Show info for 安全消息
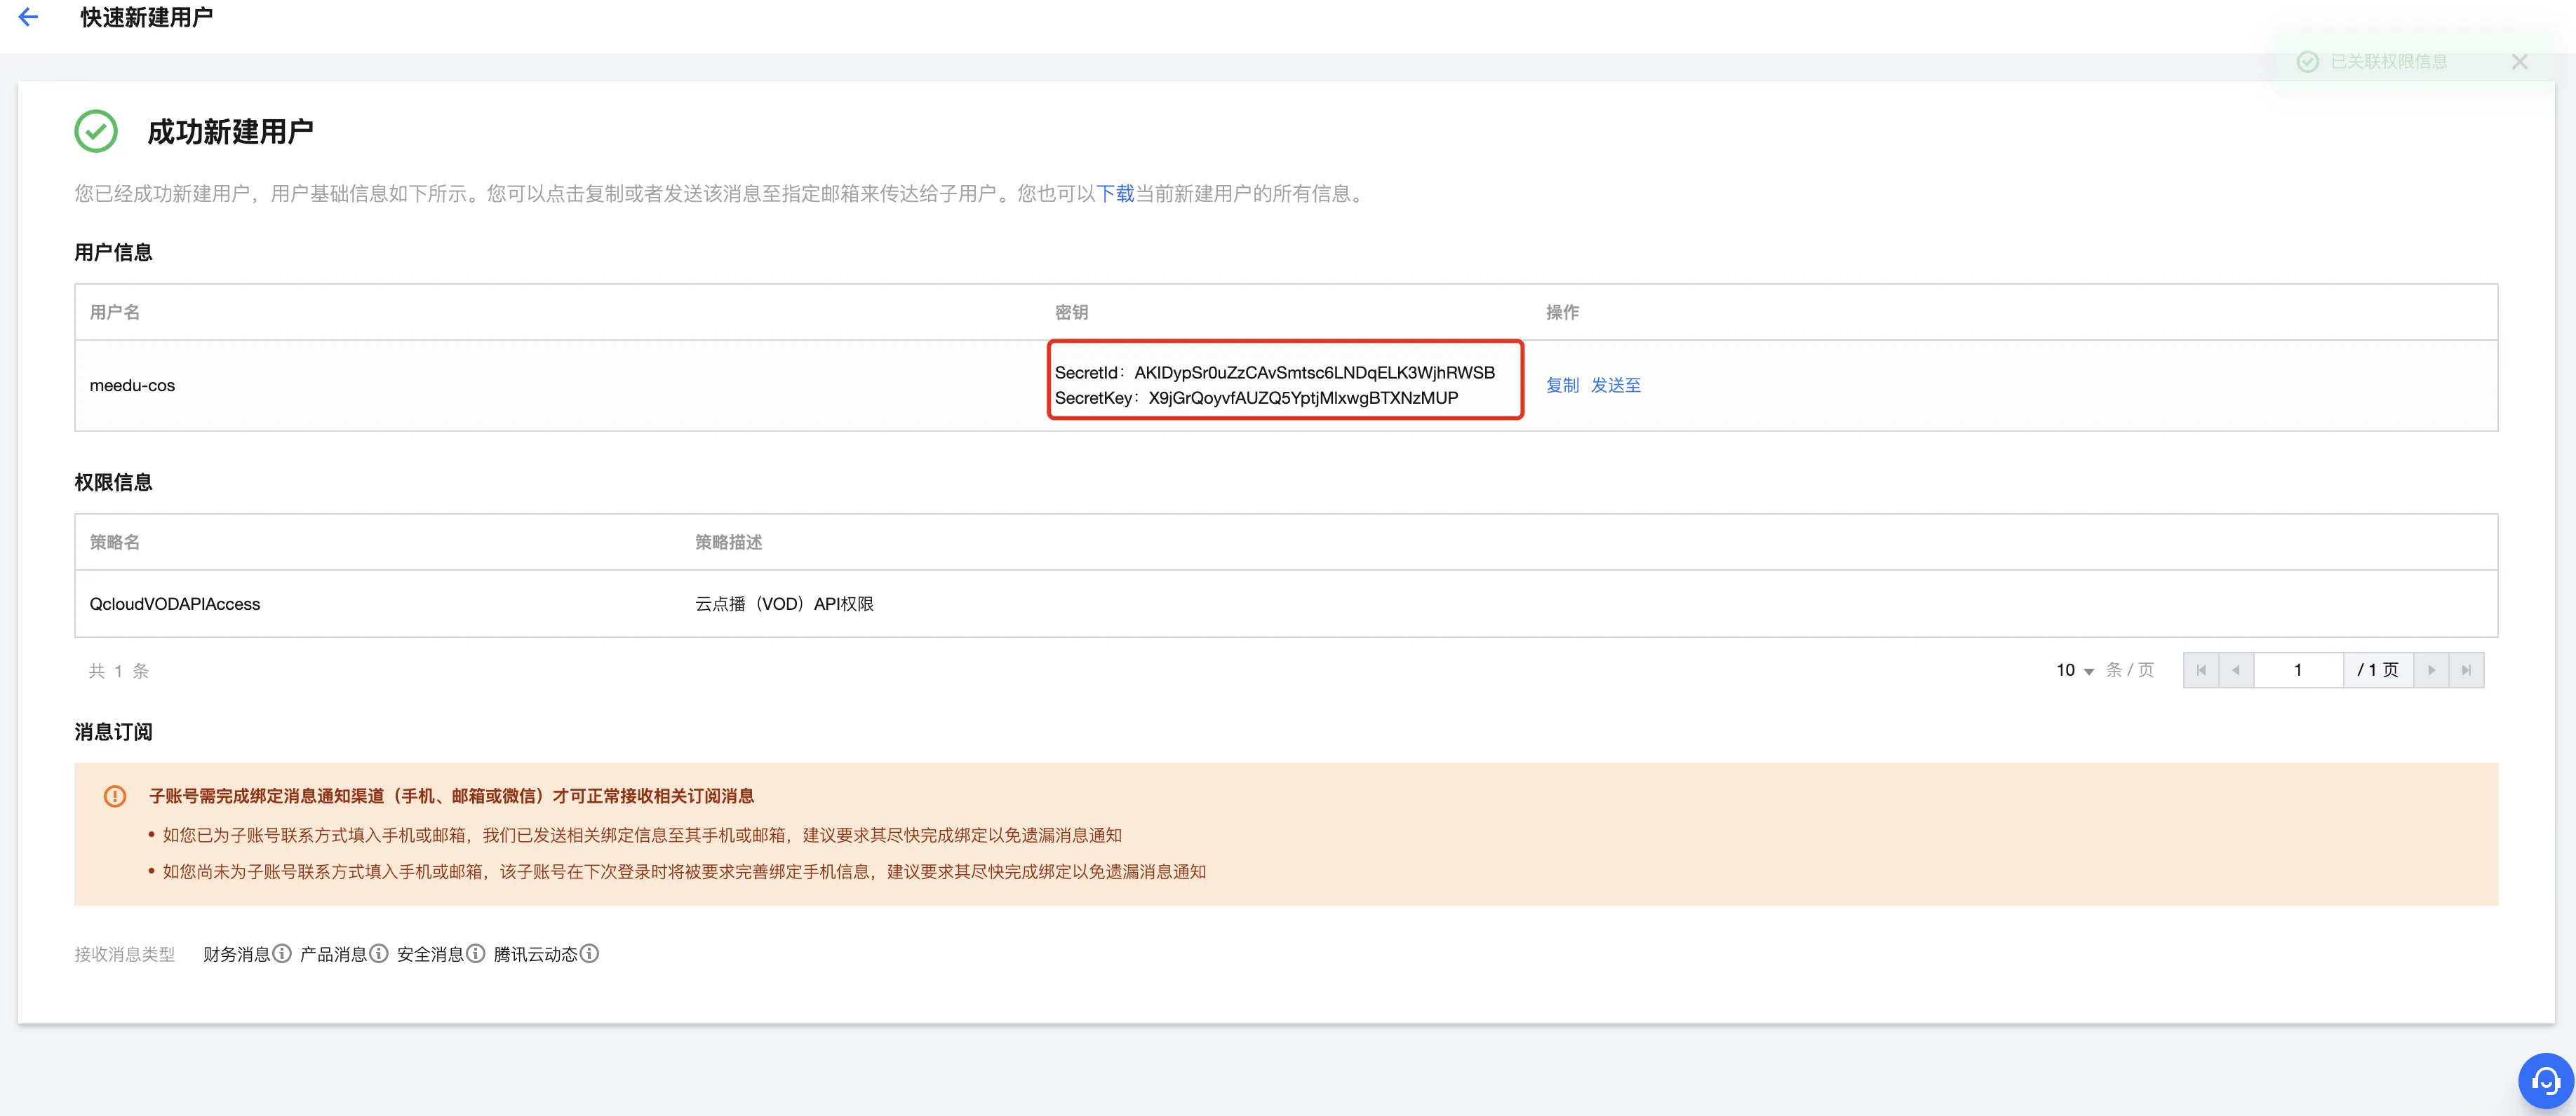2576x1116 pixels. [x=476, y=953]
